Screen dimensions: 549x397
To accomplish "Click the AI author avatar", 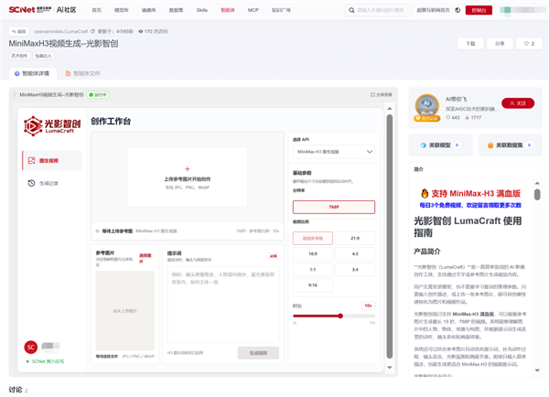I will 426,106.
